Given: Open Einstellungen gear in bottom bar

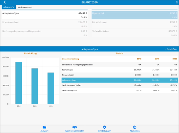Looking at the screenshot, I should 105,129.
